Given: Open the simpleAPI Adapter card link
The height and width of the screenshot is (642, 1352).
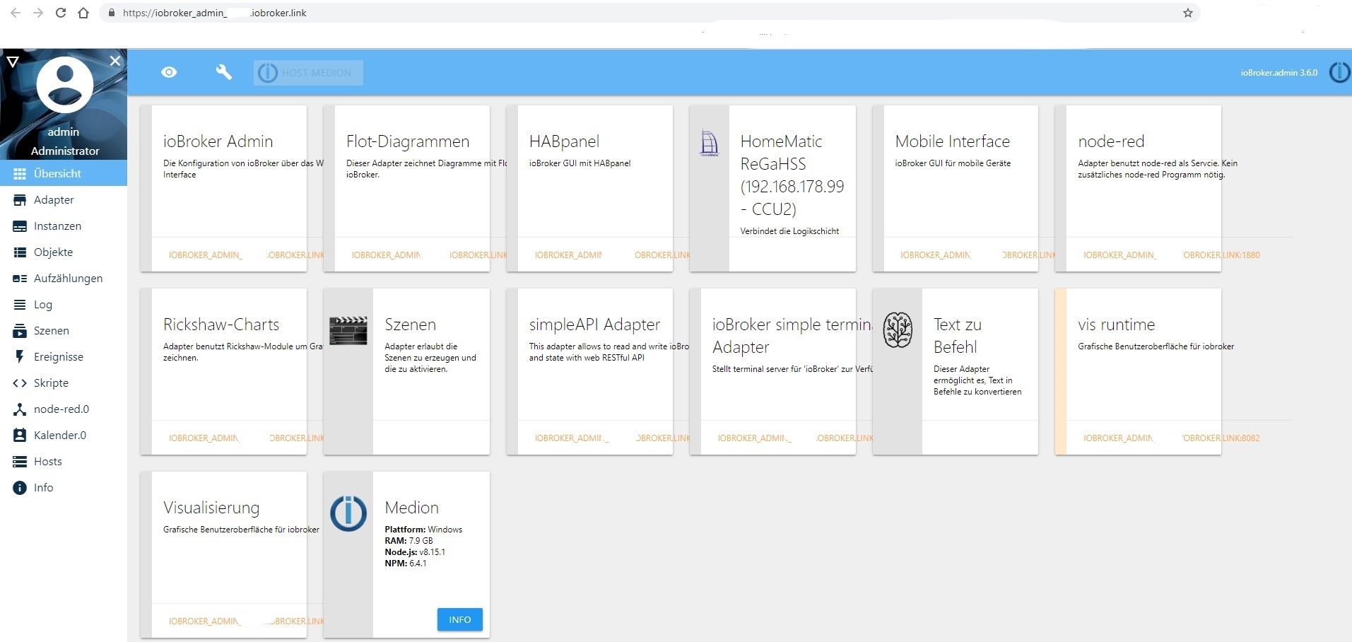Looking at the screenshot, I should click(612, 438).
